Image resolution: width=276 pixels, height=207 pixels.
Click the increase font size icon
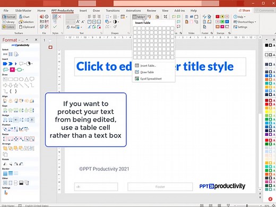(78, 22)
